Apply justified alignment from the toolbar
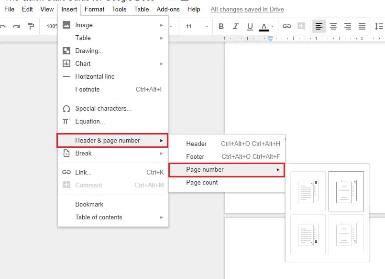The image size is (385, 279). 362,26
